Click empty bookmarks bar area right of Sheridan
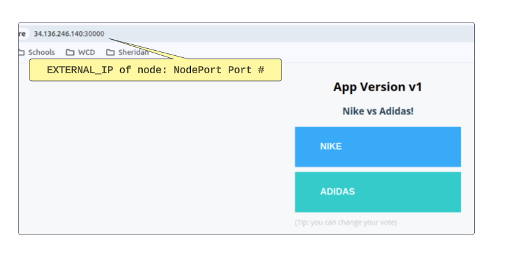Screen dimensions: 505x257 (x=321, y=53)
